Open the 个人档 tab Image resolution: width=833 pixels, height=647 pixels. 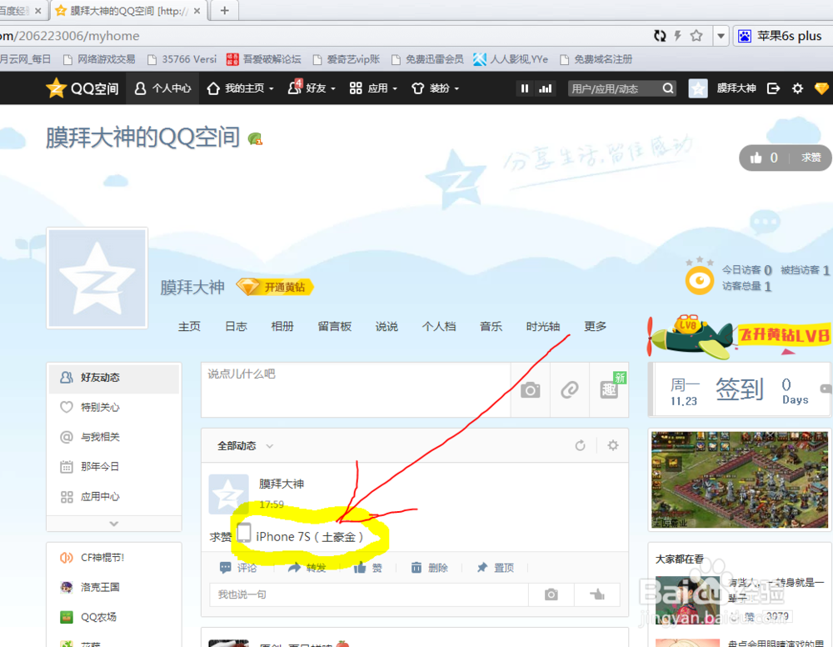pos(439,327)
